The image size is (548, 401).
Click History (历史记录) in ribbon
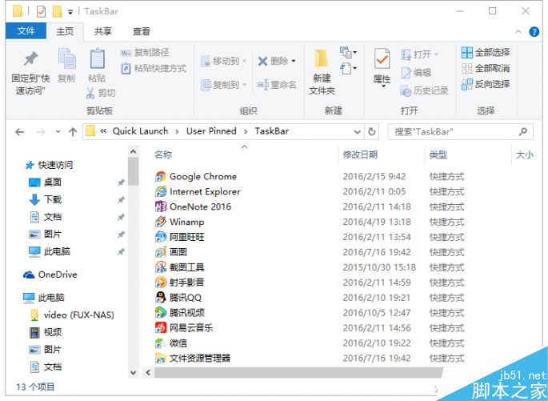click(424, 90)
